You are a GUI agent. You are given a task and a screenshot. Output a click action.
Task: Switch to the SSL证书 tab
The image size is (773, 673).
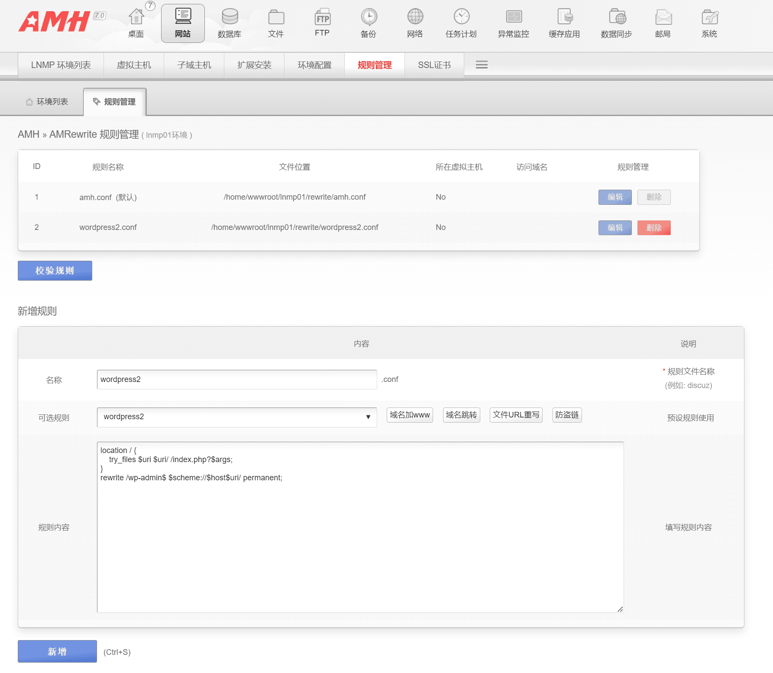point(434,65)
